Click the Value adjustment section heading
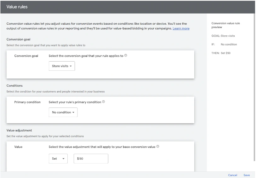This screenshot has width=257, height=178. pos(19,130)
